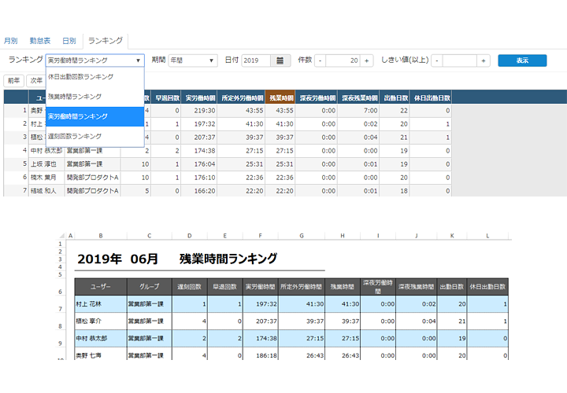Select the 上坂 淳也 user cell in row 5
567x393 pixels.
tap(46, 163)
